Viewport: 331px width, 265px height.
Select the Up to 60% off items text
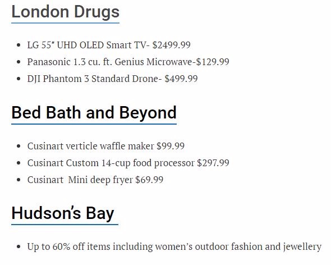pos(174,246)
